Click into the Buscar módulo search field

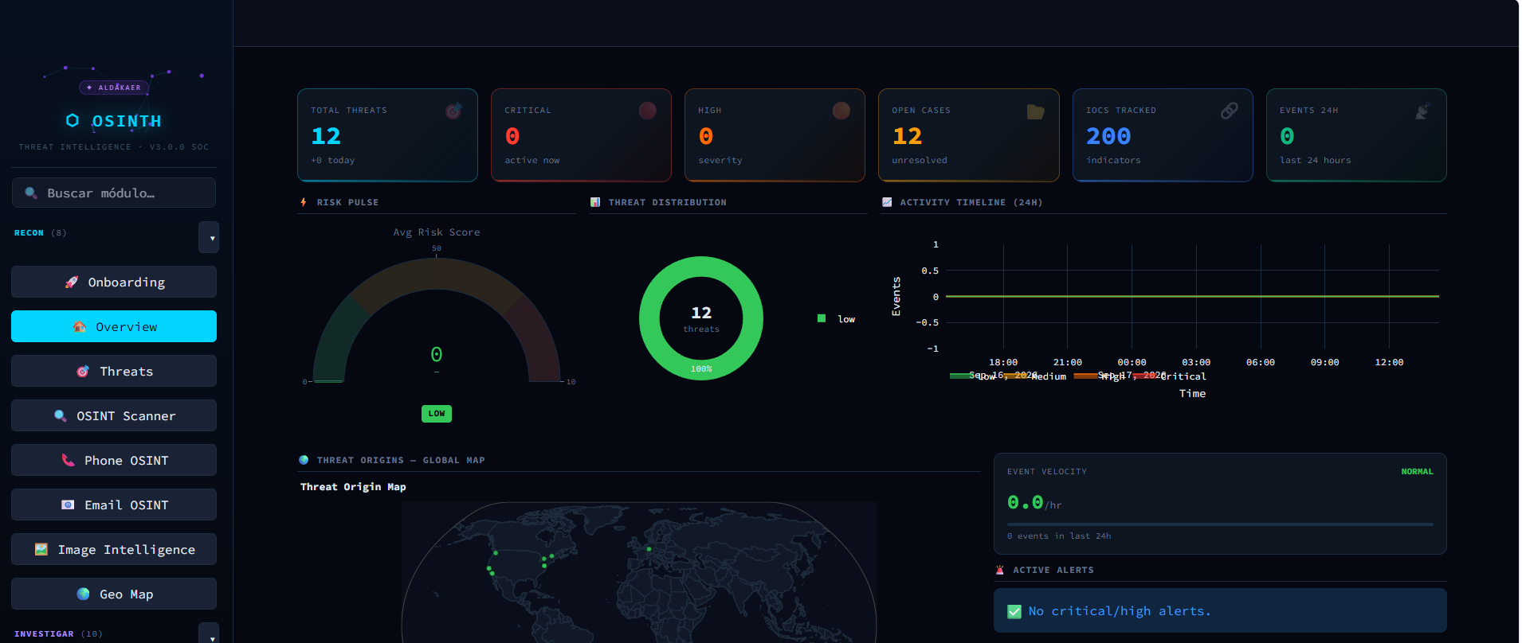point(114,193)
